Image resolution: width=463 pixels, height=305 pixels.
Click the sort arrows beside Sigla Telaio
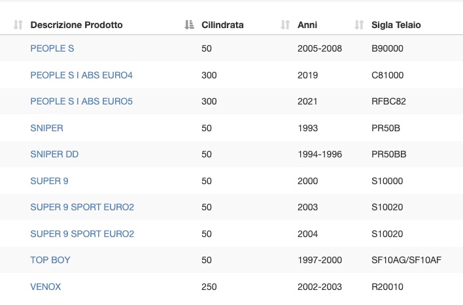pyautogui.click(x=359, y=25)
